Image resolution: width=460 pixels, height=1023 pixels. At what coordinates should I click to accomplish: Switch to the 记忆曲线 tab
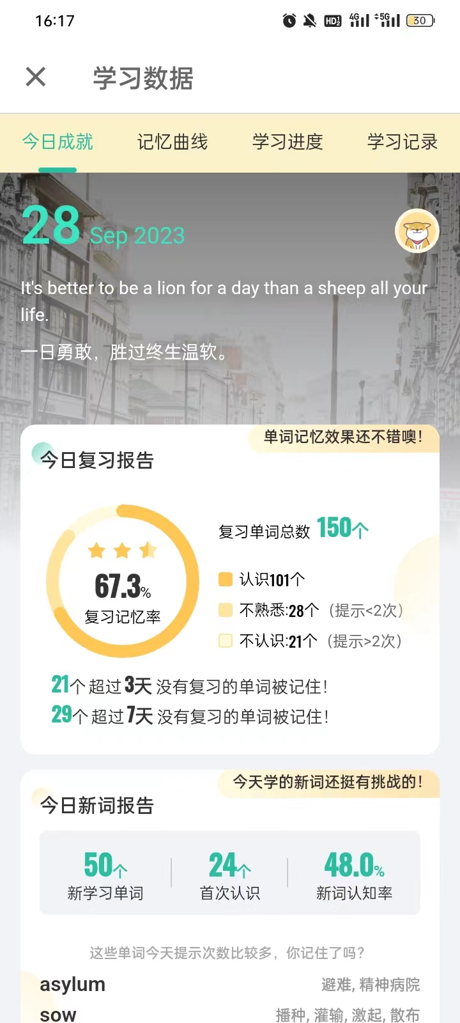click(x=172, y=142)
